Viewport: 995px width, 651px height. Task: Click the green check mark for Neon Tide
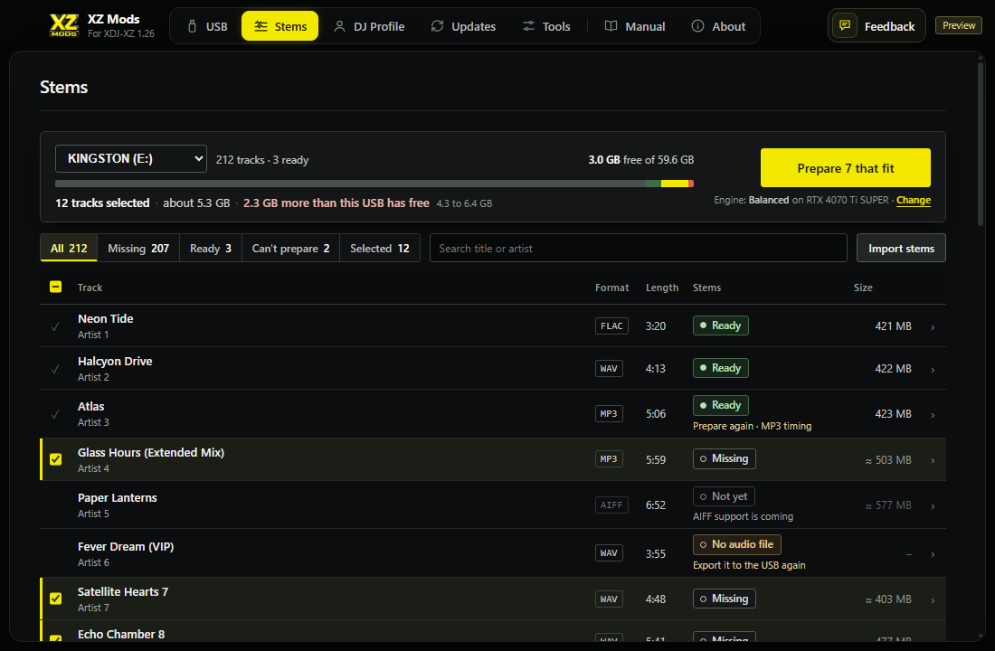click(x=56, y=326)
